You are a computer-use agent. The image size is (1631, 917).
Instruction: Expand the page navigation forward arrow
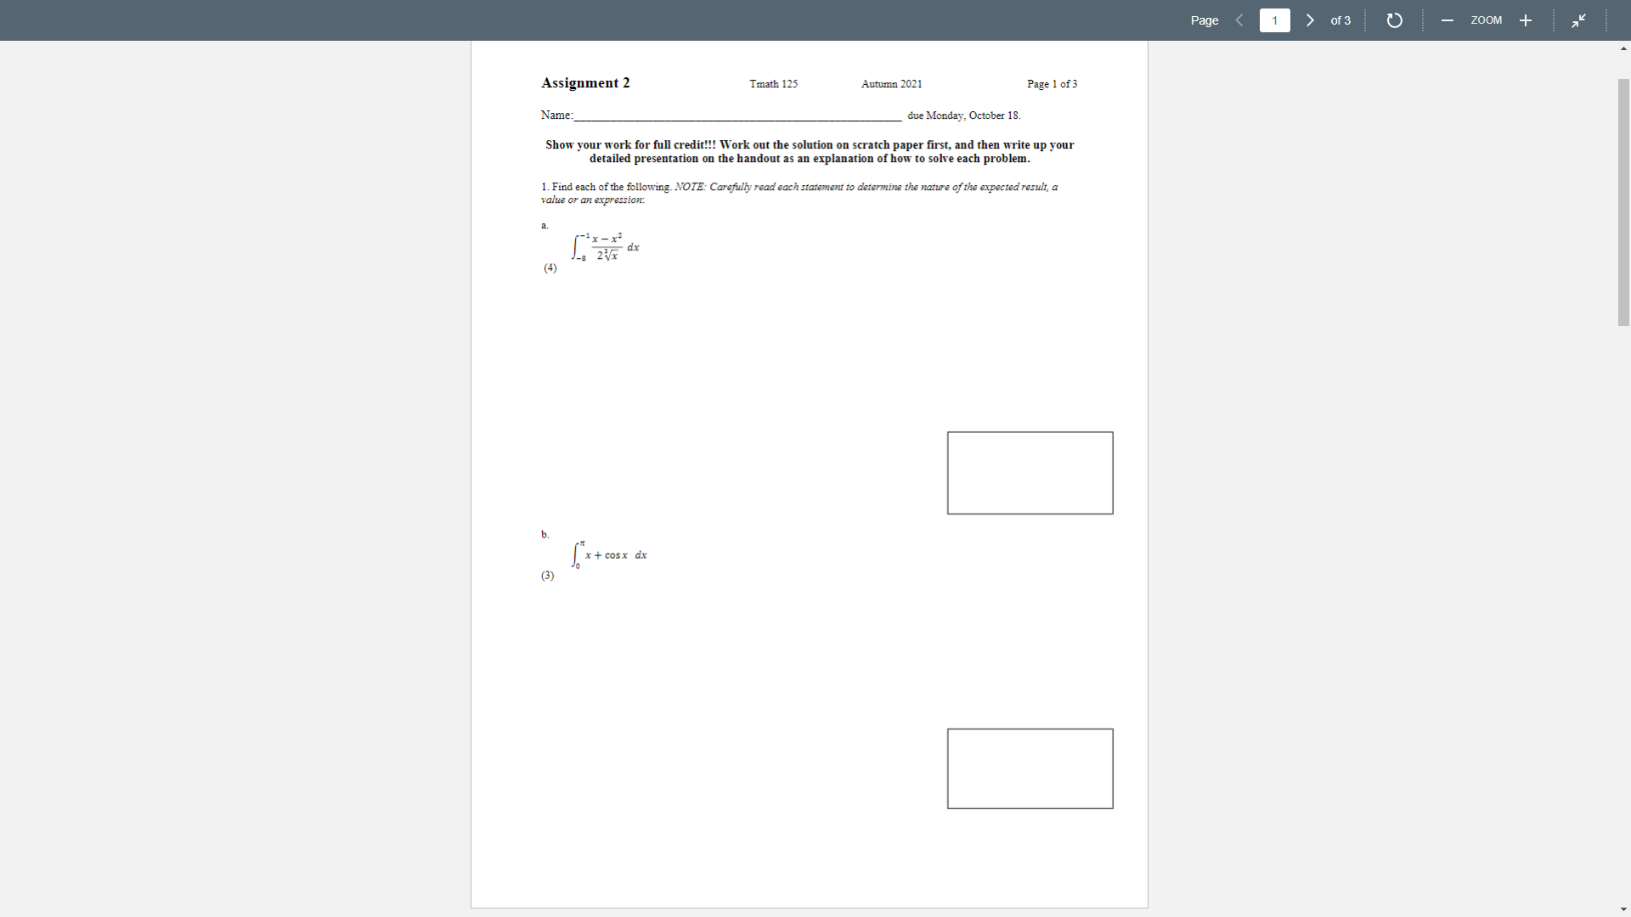click(1309, 20)
